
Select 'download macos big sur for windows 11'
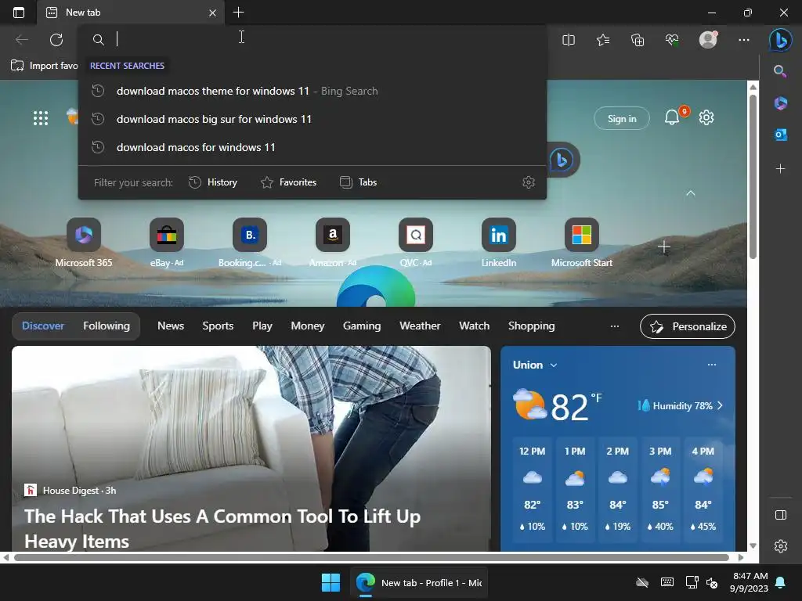pyautogui.click(x=312, y=119)
